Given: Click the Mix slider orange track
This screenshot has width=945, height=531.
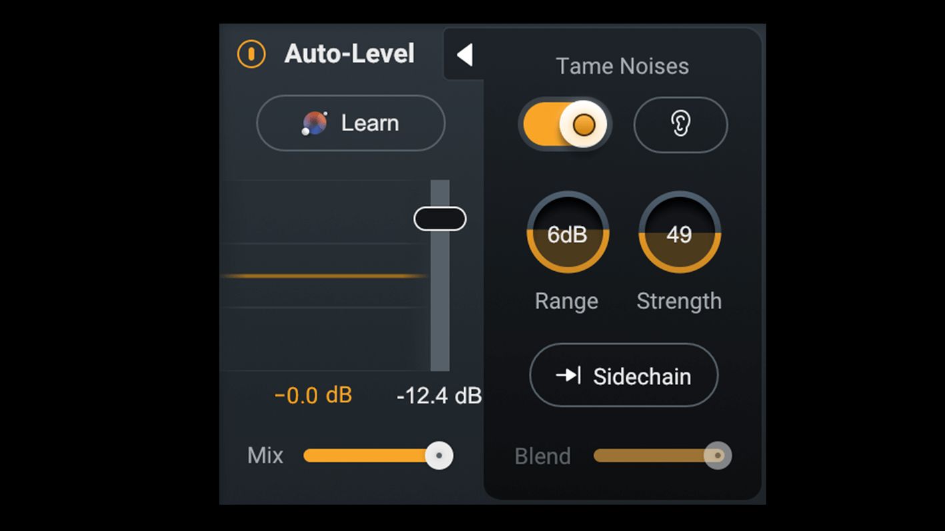Looking at the screenshot, I should click(x=365, y=456).
